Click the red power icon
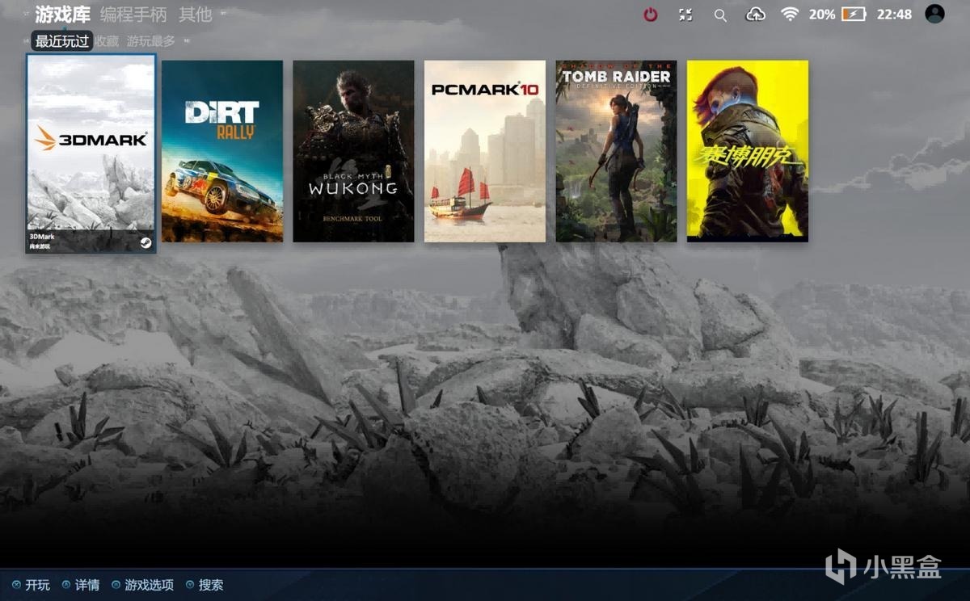Image resolution: width=970 pixels, height=601 pixels. [651, 15]
